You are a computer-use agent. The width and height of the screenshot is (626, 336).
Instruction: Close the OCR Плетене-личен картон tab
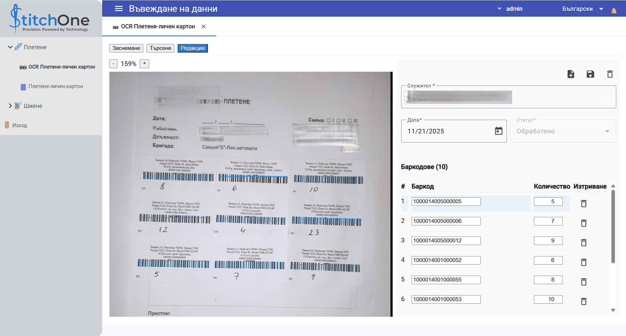203,26
